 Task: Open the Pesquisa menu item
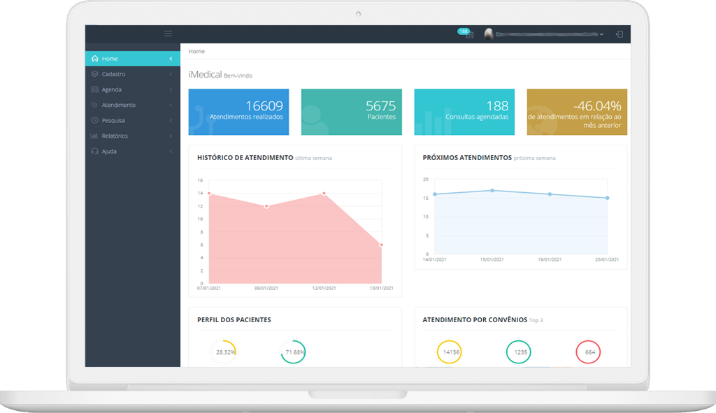click(132, 120)
